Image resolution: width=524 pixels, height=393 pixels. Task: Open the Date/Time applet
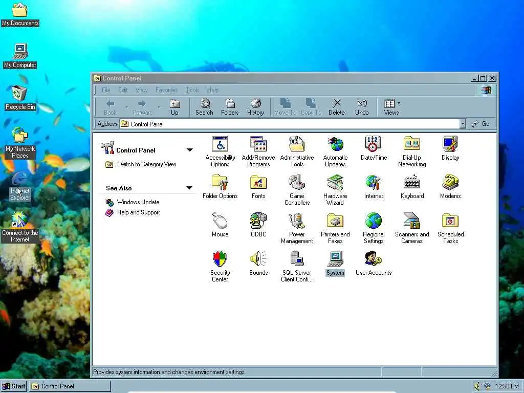point(374,148)
